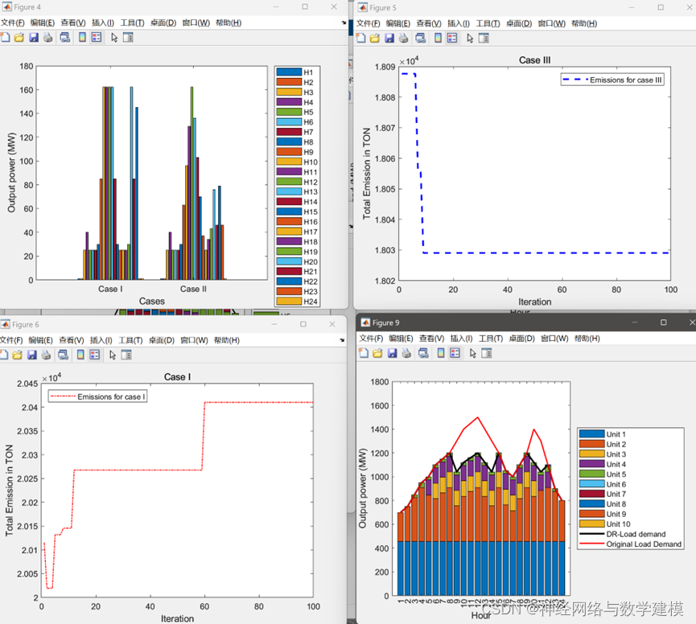The image size is (696, 624).
Task: Click Open File icon in Figure 5 toolbar
Action: pos(373,38)
